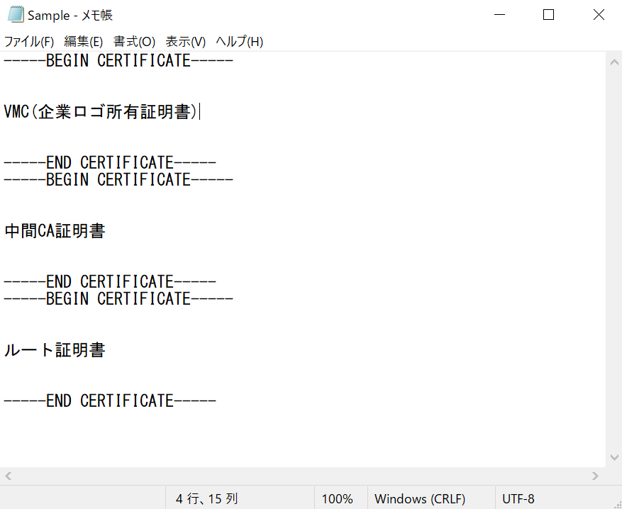
Task: Open the ファイル(F) menu
Action: pos(29,42)
